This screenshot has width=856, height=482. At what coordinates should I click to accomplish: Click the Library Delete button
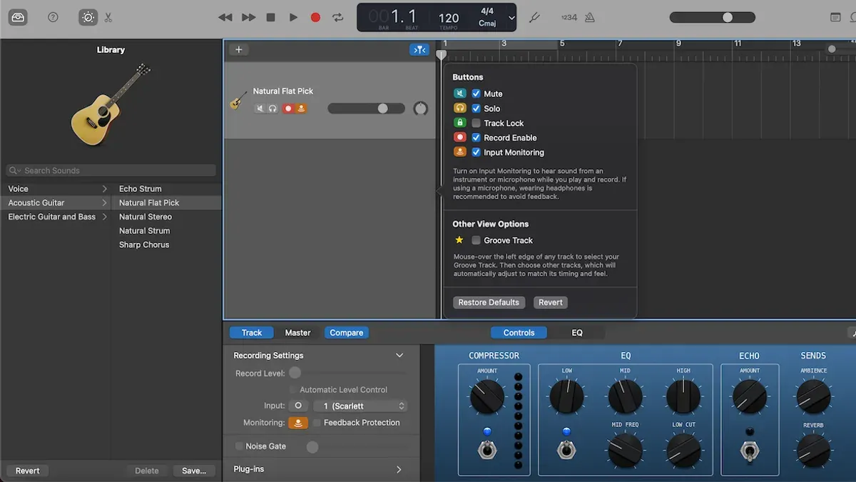coord(147,471)
